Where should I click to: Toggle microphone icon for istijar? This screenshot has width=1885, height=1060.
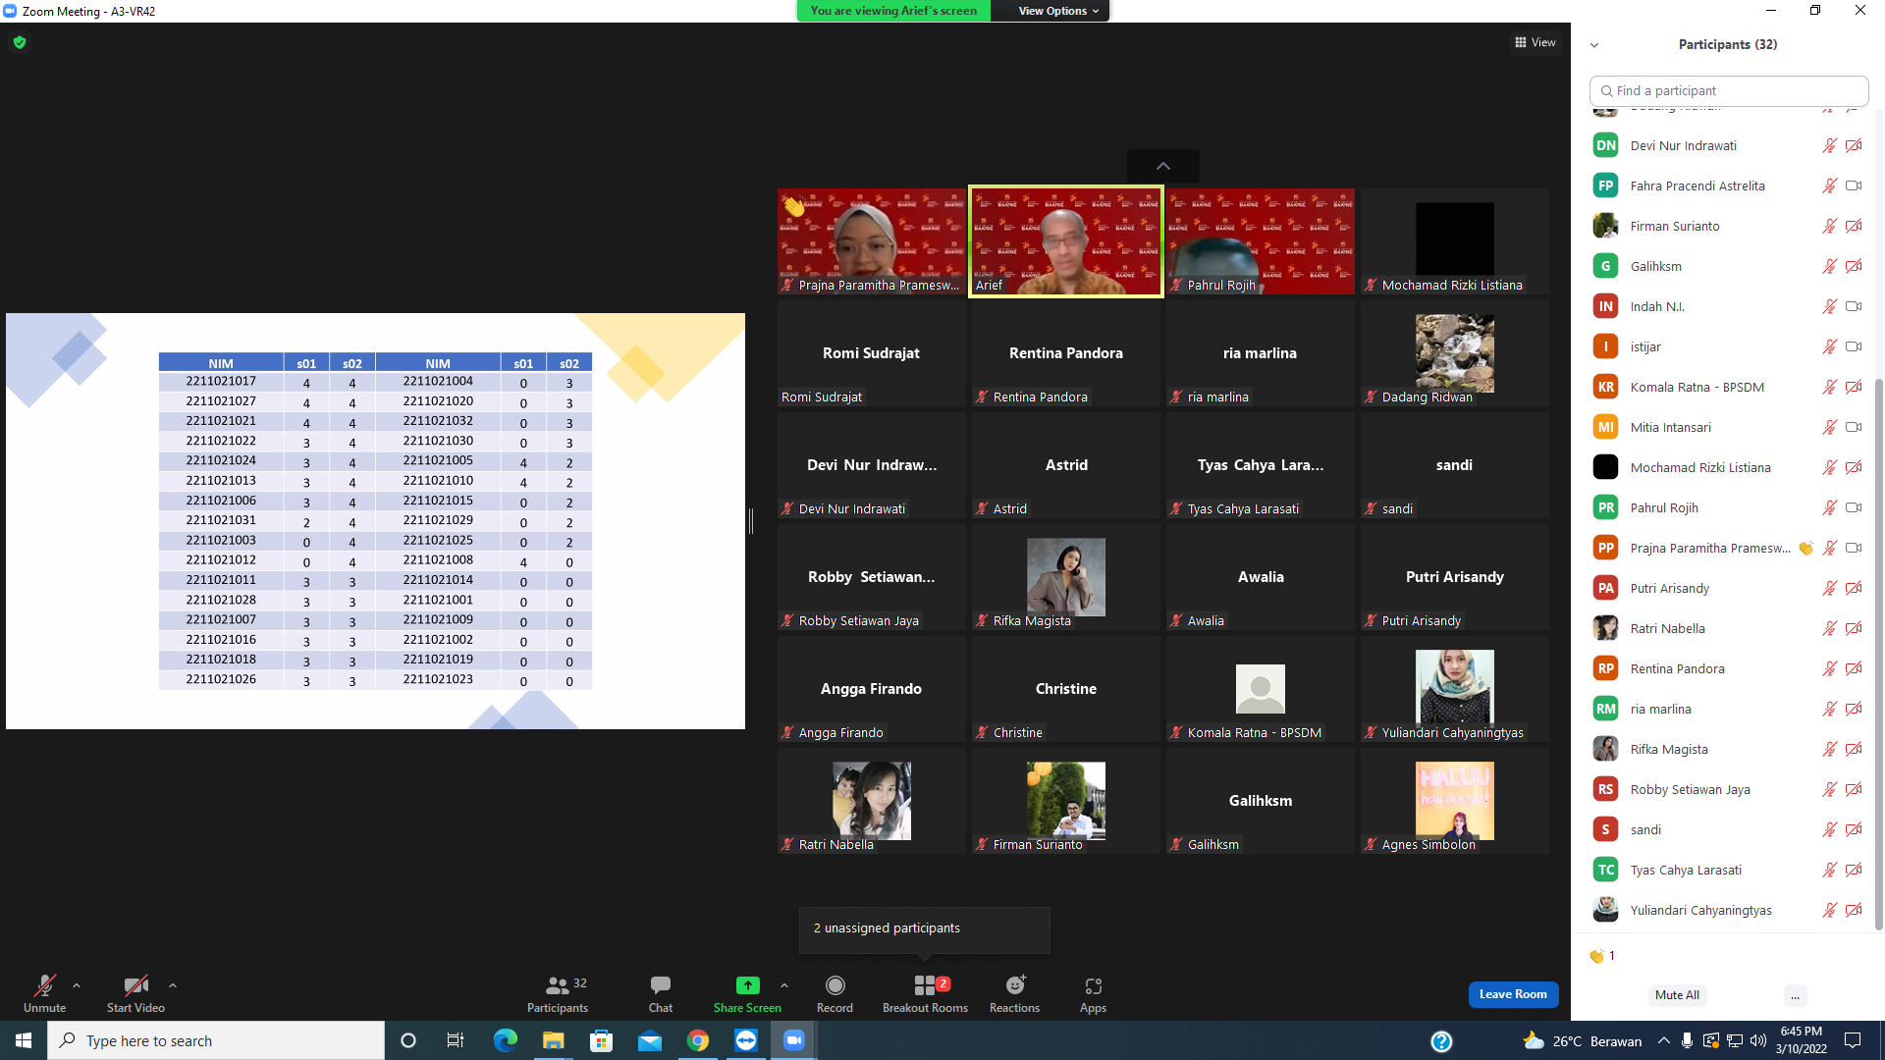pyautogui.click(x=1829, y=346)
